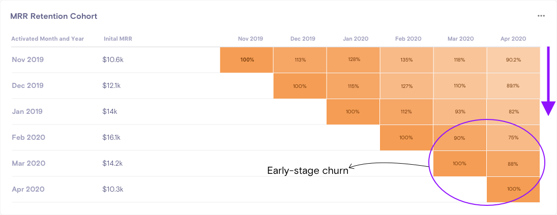Click the Inital MRR column header

[x=118, y=39]
